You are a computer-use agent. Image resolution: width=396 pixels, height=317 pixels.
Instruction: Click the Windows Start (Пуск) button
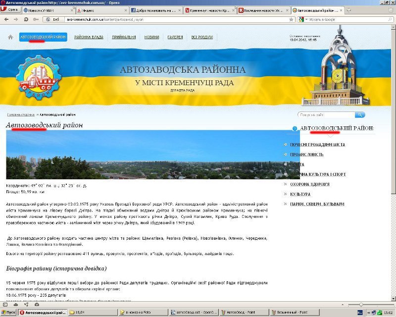(8, 313)
